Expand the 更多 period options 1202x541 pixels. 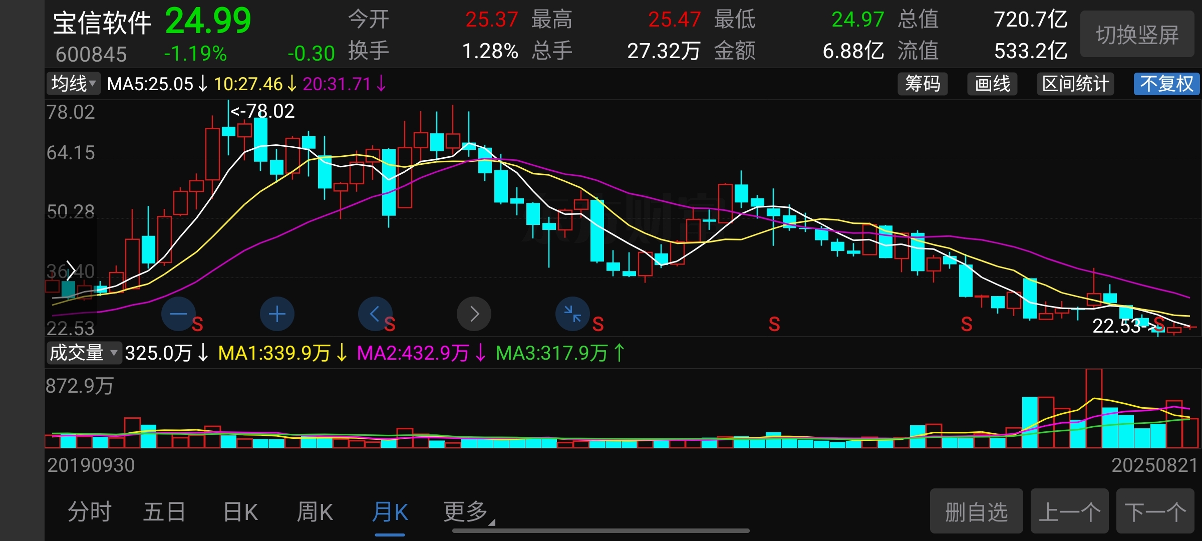[468, 512]
